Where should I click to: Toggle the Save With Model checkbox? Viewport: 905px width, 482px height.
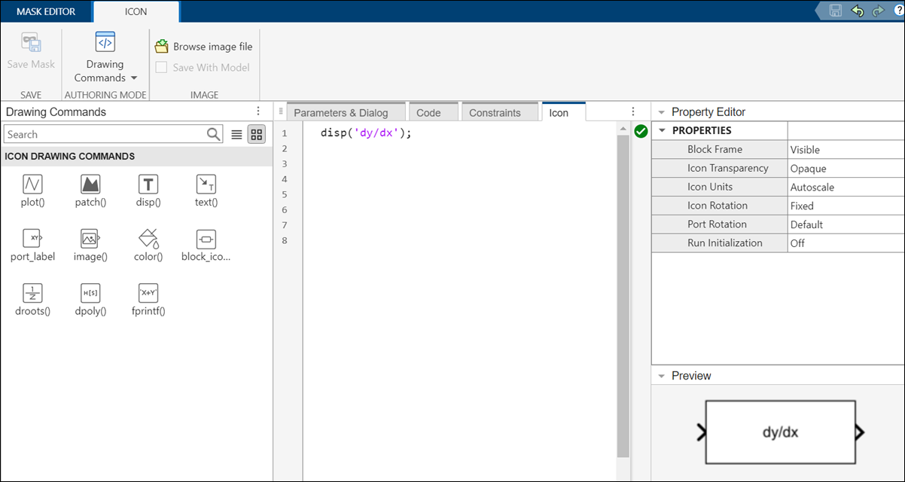coord(161,67)
